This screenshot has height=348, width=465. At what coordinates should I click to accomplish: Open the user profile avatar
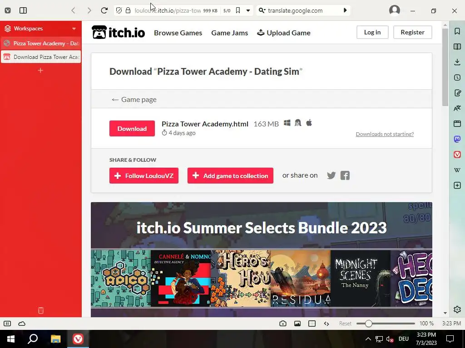pyautogui.click(x=395, y=10)
